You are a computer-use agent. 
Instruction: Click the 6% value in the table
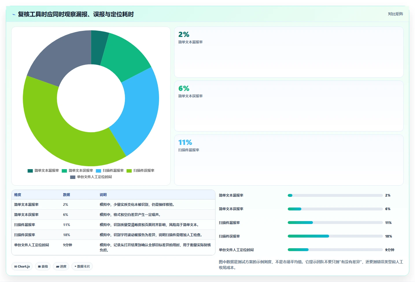tap(66, 215)
